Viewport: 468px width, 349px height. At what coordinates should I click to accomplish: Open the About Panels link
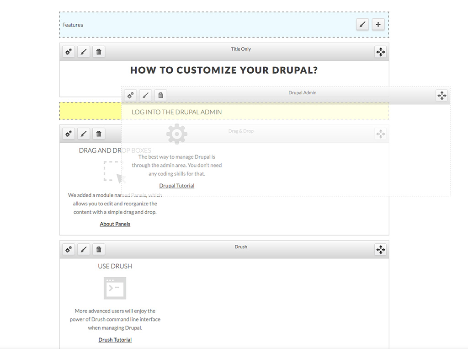pyautogui.click(x=115, y=224)
